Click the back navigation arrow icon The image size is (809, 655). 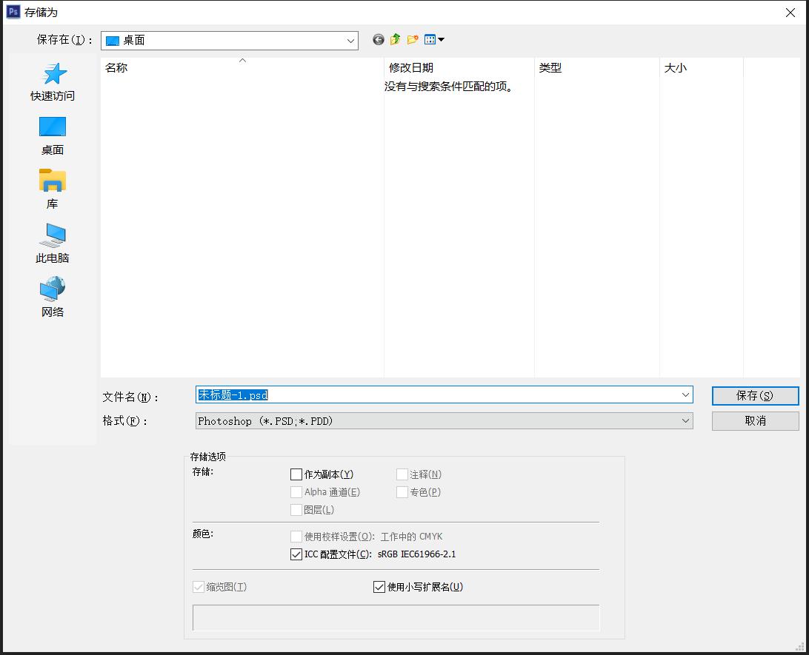click(x=378, y=39)
